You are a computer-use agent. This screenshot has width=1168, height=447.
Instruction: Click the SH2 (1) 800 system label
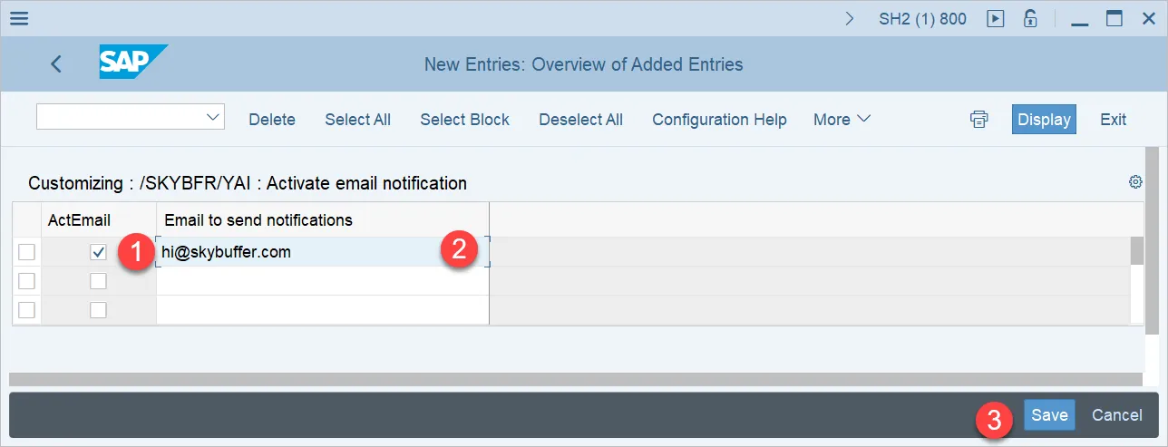[922, 18]
